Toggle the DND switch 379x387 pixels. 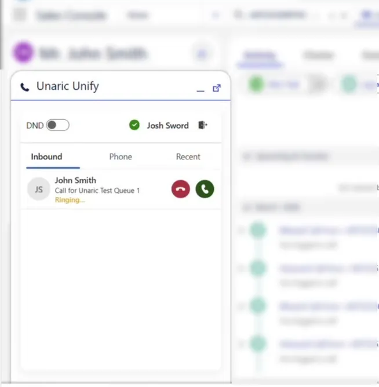click(58, 125)
